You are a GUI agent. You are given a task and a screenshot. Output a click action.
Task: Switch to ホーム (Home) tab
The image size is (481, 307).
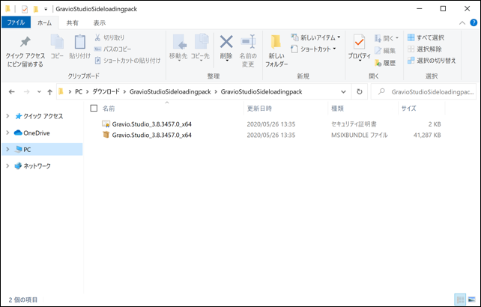pyautogui.click(x=44, y=22)
